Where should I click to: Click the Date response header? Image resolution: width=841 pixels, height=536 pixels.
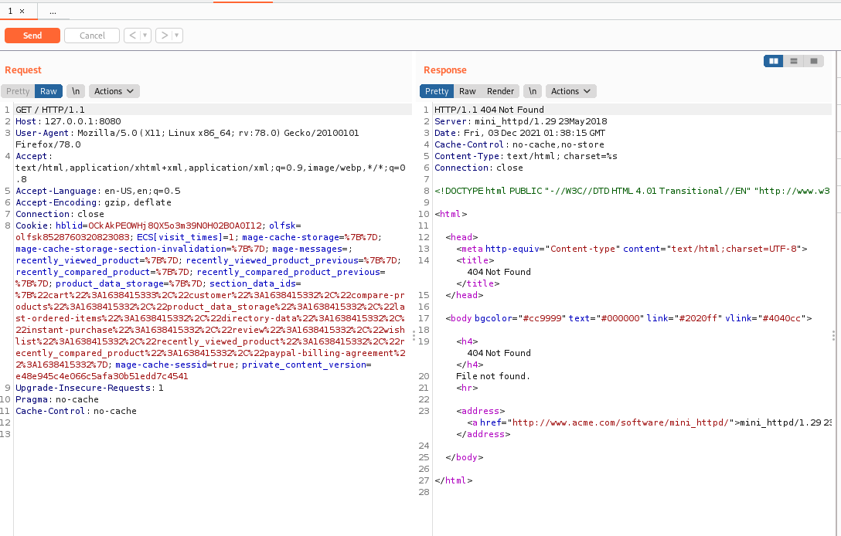pyautogui.click(x=519, y=133)
